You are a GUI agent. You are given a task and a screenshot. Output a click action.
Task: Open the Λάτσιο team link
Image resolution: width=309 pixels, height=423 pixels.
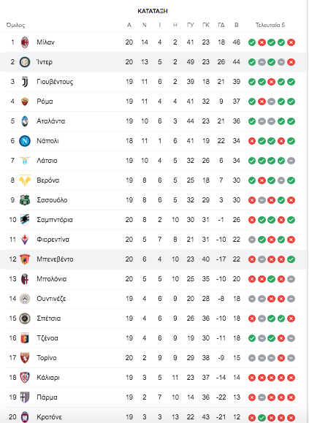coord(47,161)
